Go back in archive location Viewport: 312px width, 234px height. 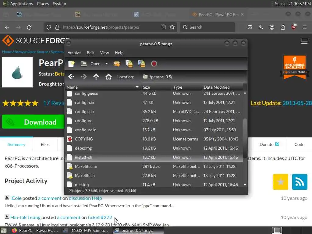71,76
